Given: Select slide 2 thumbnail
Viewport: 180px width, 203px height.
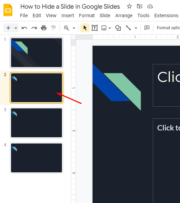Looking at the screenshot, I should [36, 88].
